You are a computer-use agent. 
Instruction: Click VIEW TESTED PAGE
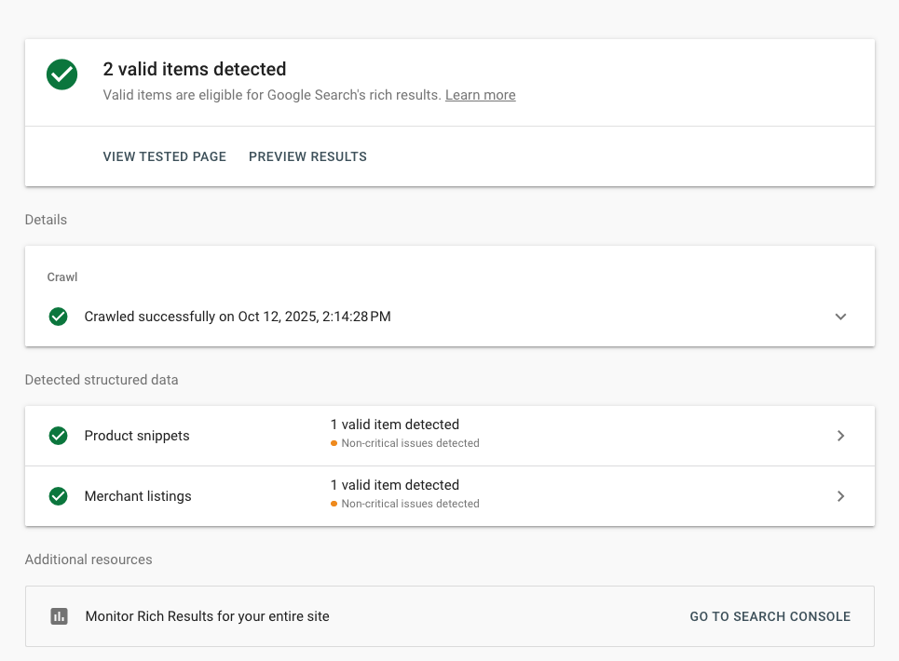(164, 156)
